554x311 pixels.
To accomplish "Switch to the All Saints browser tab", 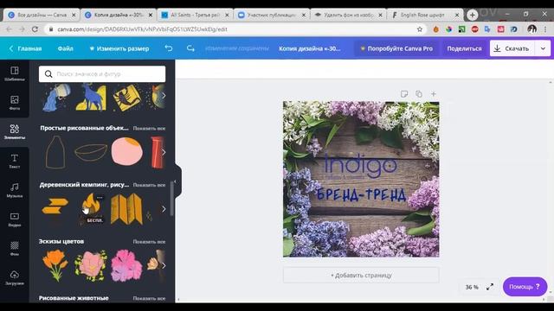I will pyautogui.click(x=195, y=15).
